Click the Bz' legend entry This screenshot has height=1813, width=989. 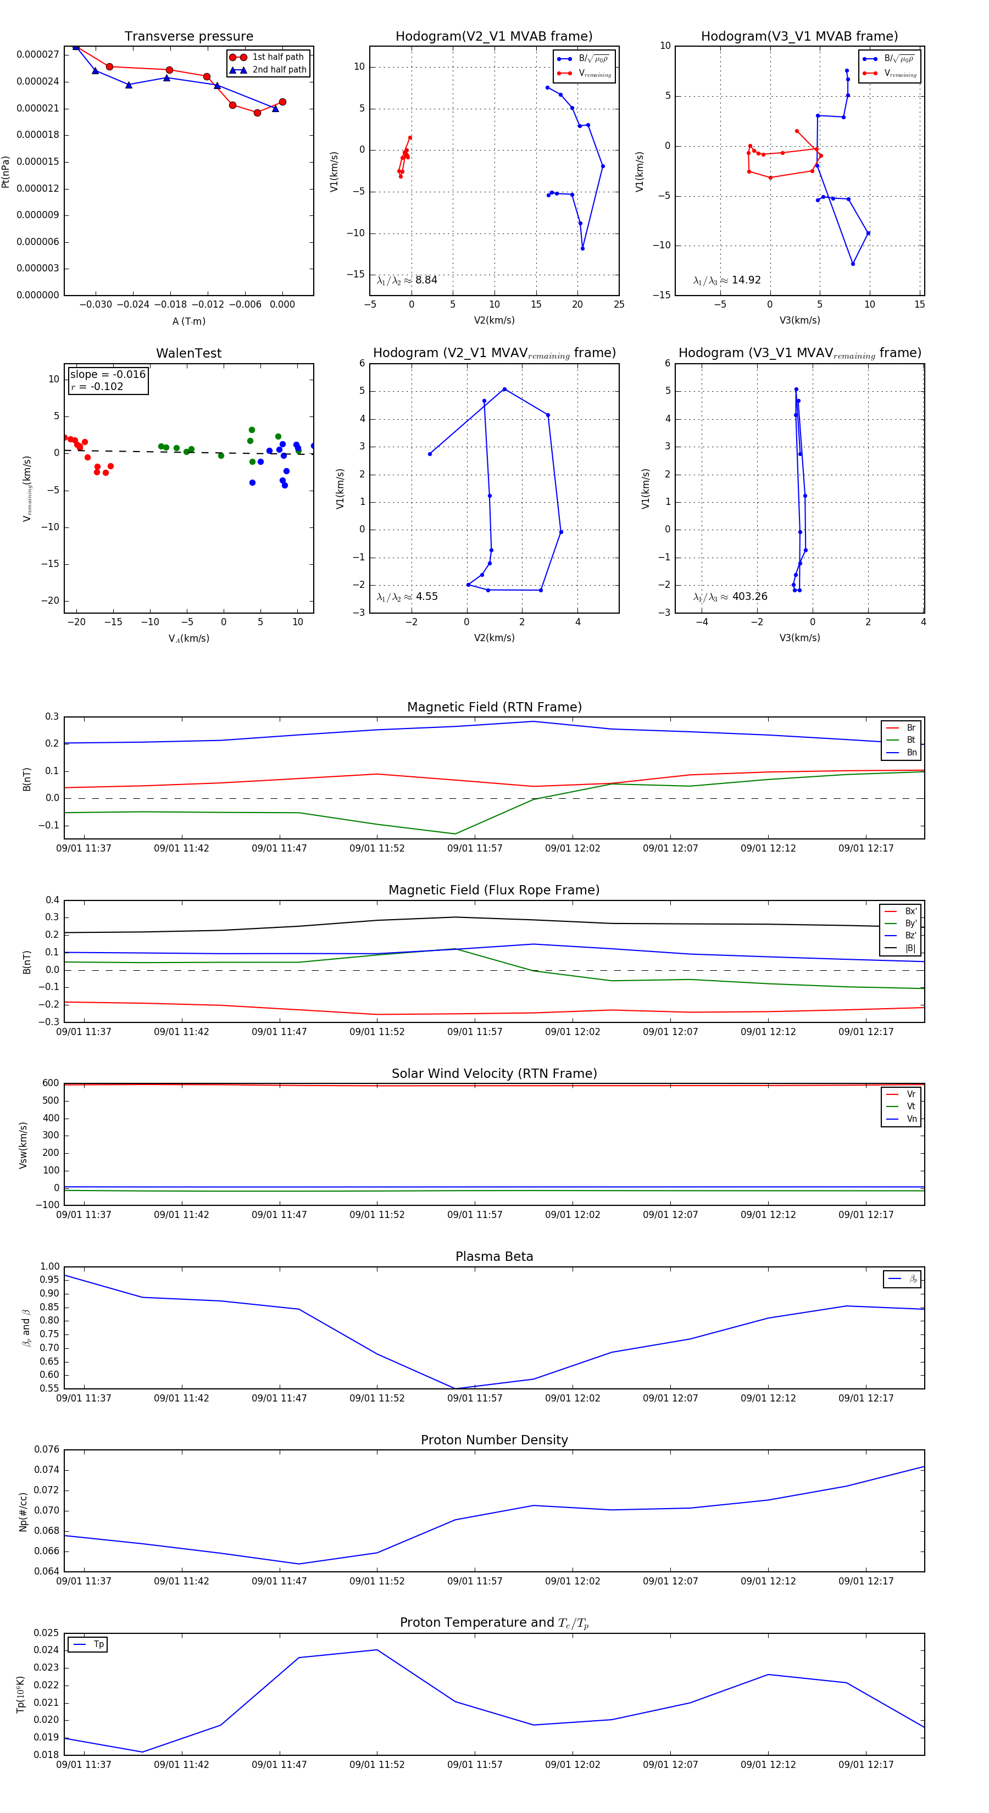tap(901, 936)
